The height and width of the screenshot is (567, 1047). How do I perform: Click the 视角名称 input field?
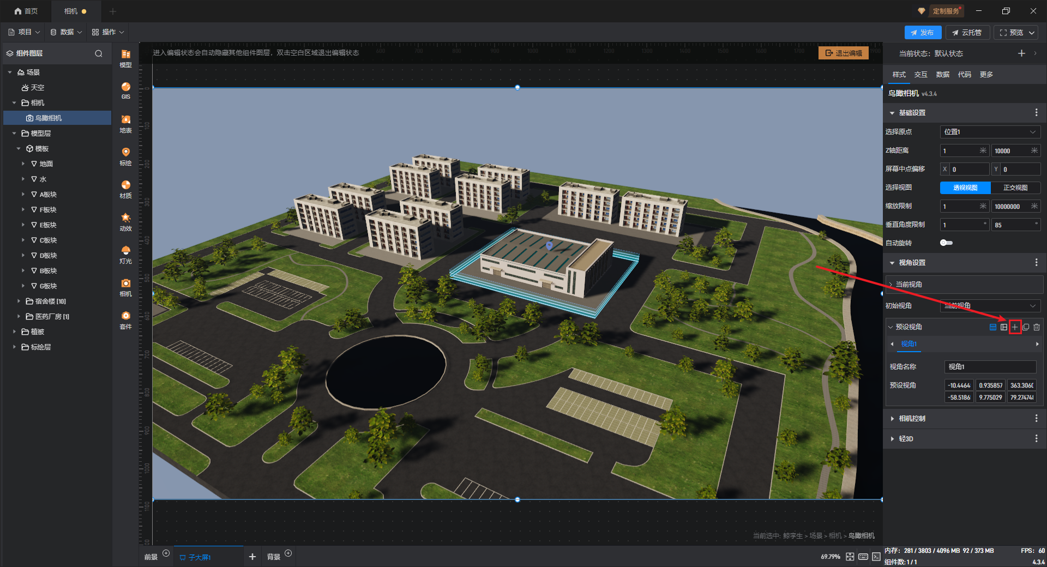[990, 367]
